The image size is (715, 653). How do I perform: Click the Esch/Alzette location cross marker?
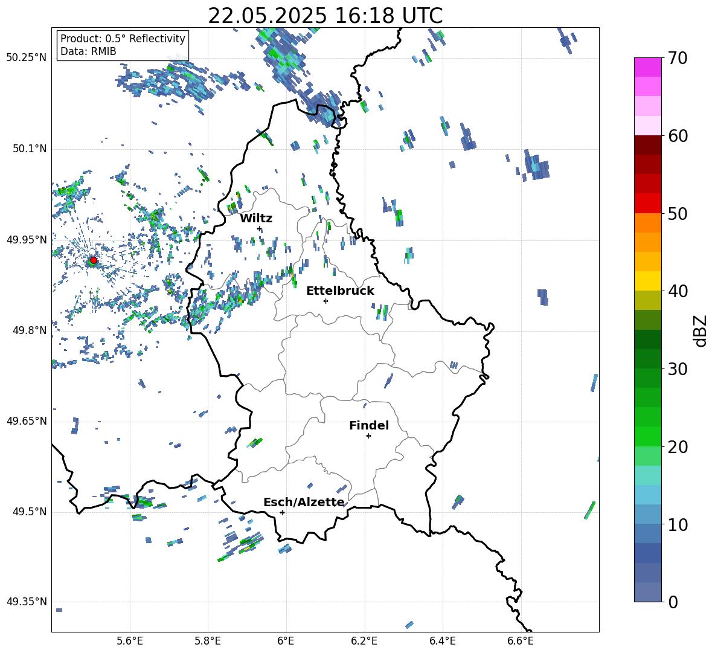pyautogui.click(x=282, y=512)
